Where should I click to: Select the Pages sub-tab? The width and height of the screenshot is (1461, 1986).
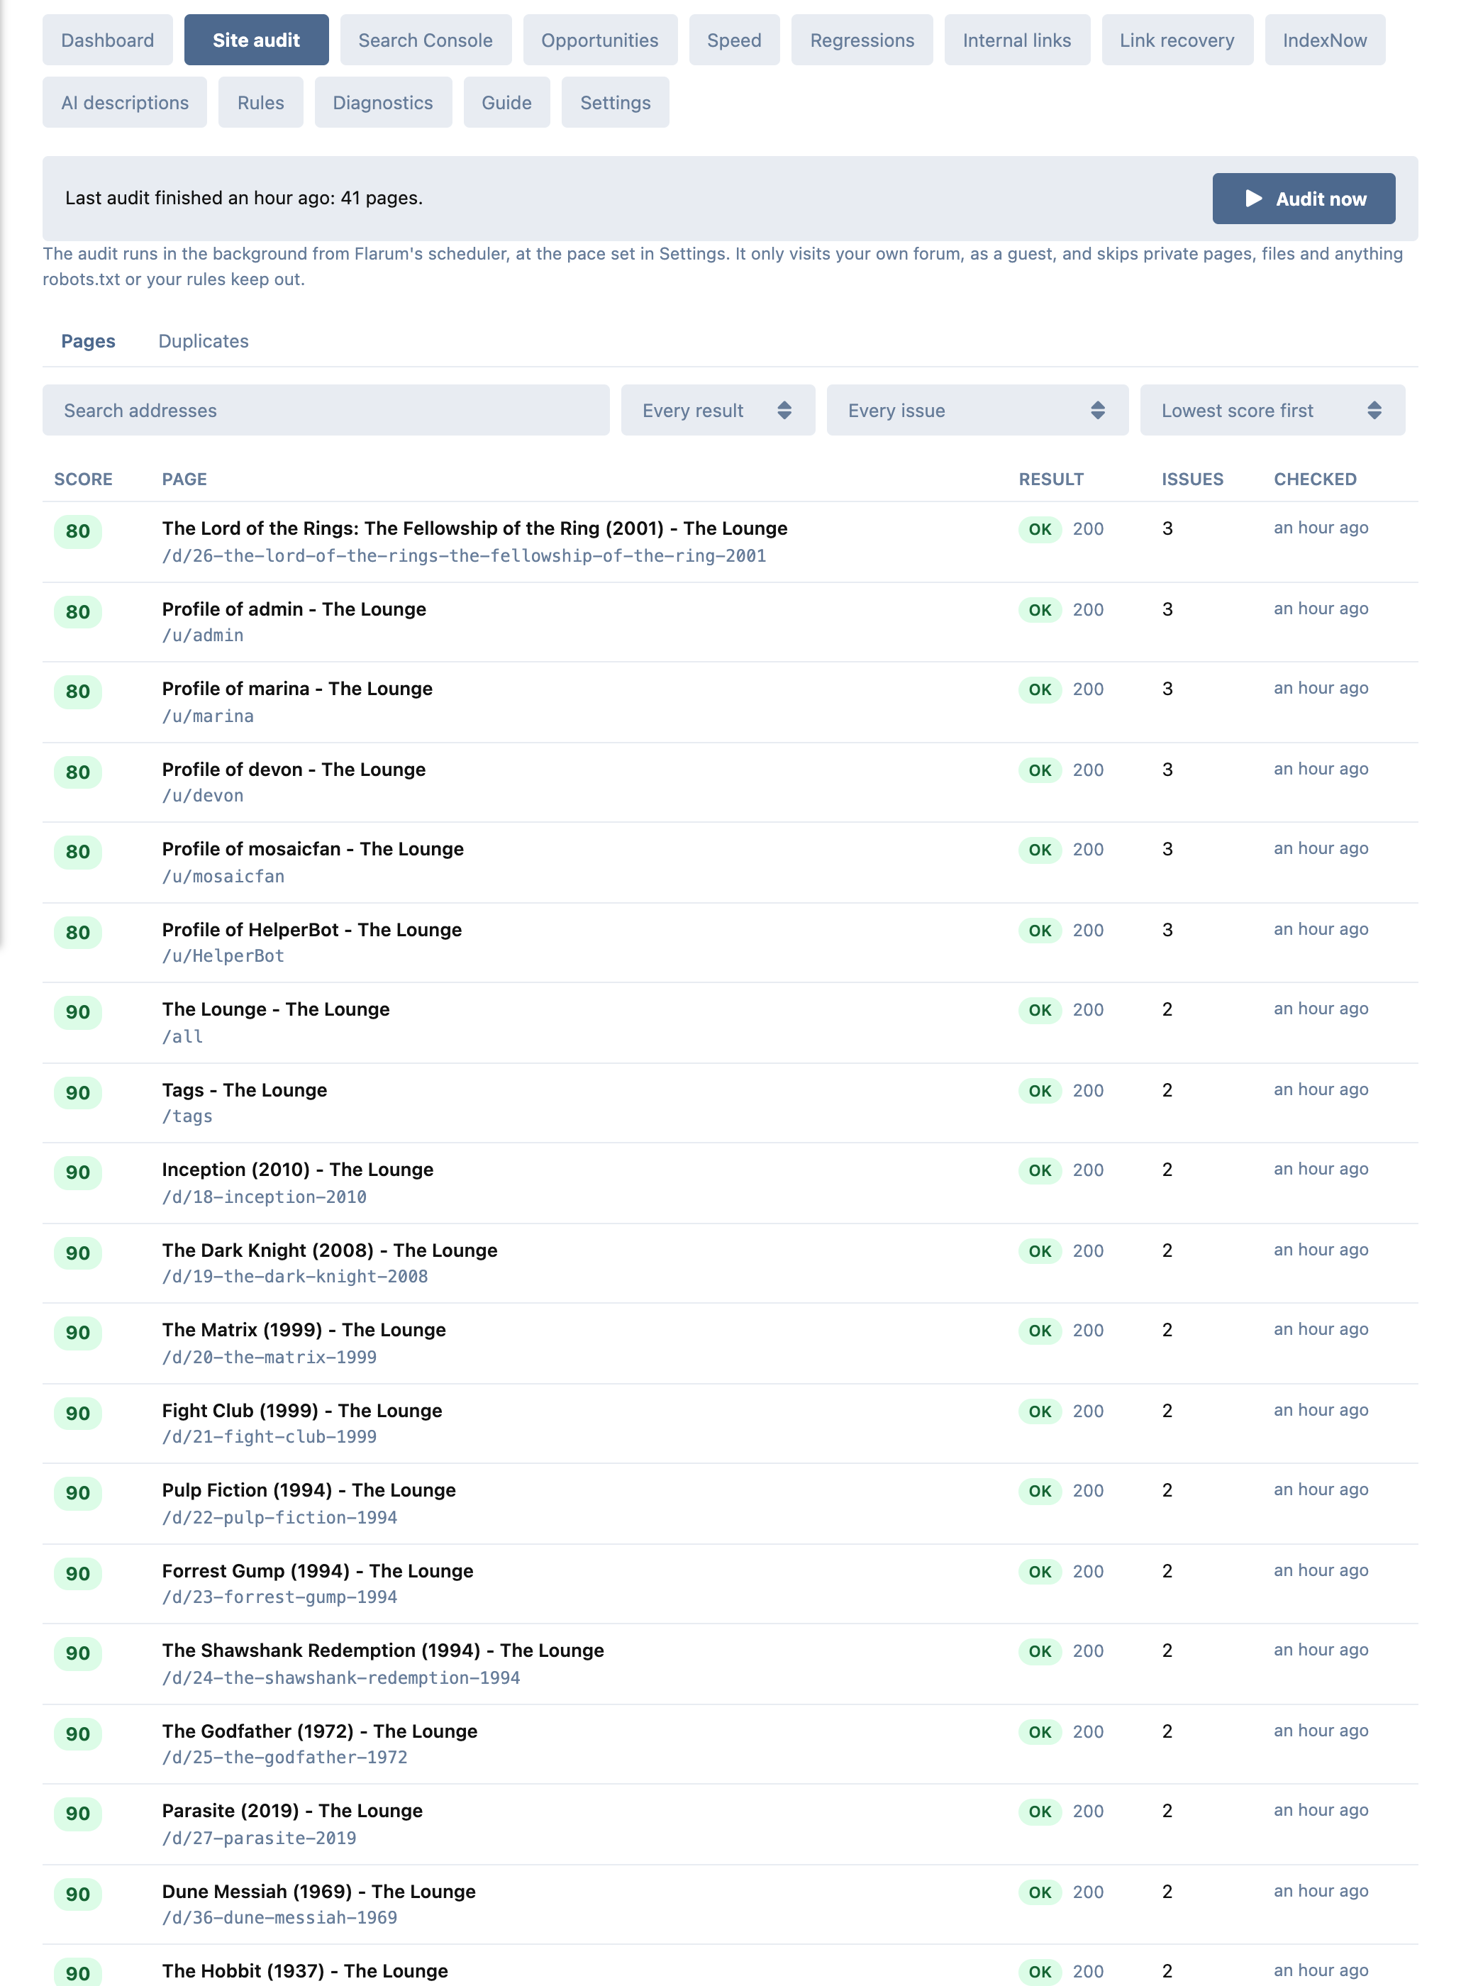pos(87,341)
